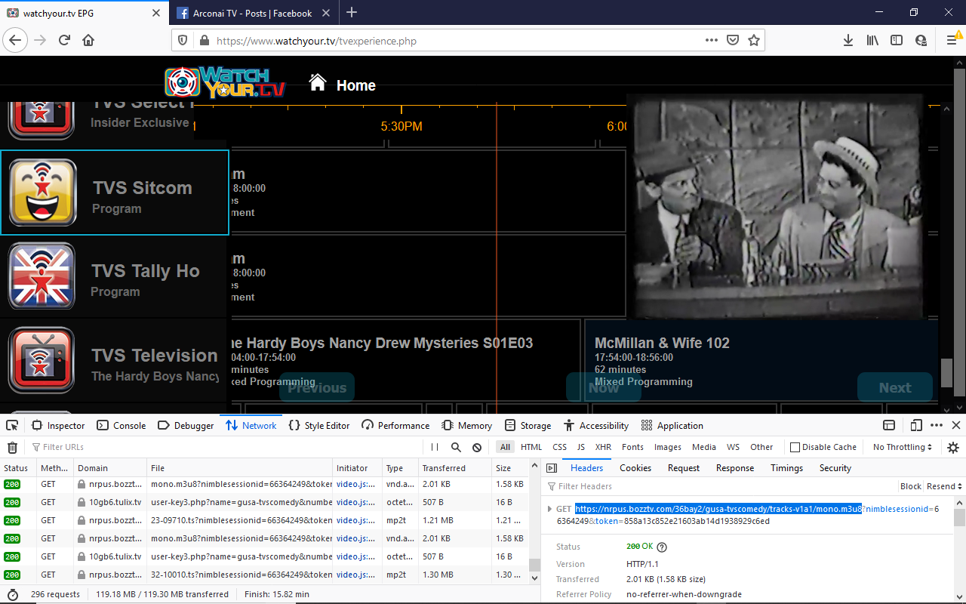This screenshot has width=966, height=604.
Task: Click the site padlock icon
Action: click(x=204, y=41)
